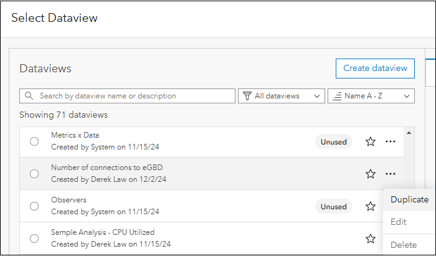This screenshot has height=256, width=436.
Task: Choose Duplicate from the context menu
Action: [x=409, y=200]
